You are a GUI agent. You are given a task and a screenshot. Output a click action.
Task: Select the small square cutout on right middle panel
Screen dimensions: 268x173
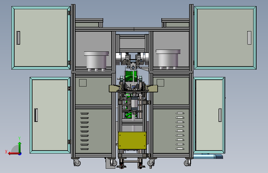160,83
